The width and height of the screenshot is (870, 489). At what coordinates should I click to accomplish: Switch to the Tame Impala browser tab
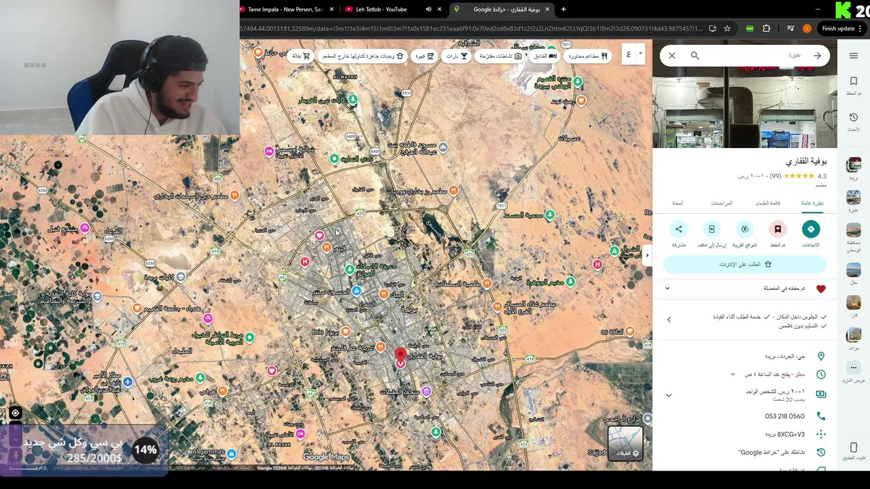point(285,10)
